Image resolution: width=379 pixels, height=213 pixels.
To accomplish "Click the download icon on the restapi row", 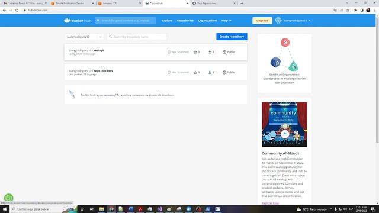I will 210,52.
